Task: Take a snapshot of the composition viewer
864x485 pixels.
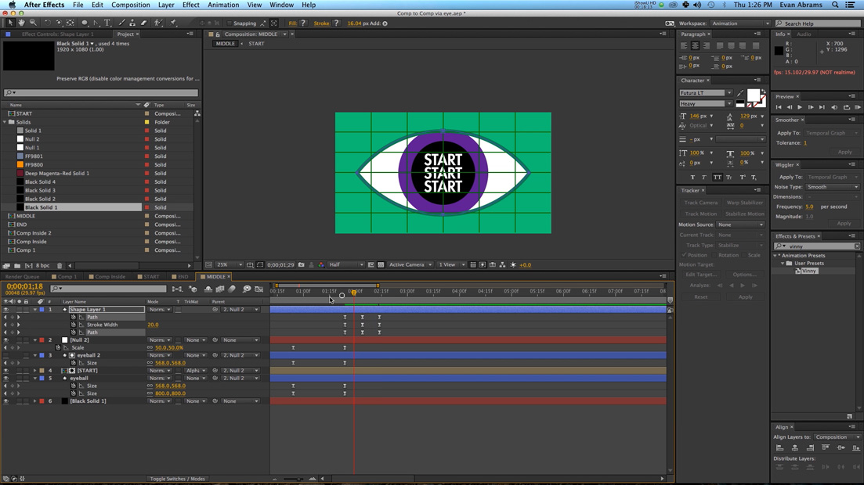Action: (301, 264)
